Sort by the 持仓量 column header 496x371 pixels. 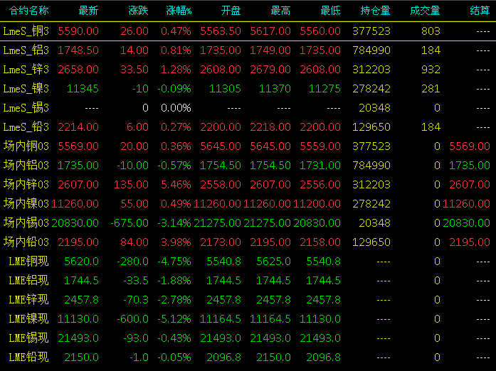[375, 11]
